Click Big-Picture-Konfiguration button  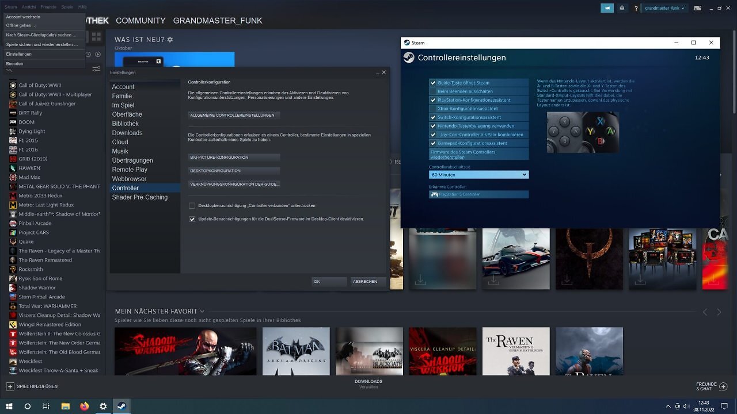234,157
